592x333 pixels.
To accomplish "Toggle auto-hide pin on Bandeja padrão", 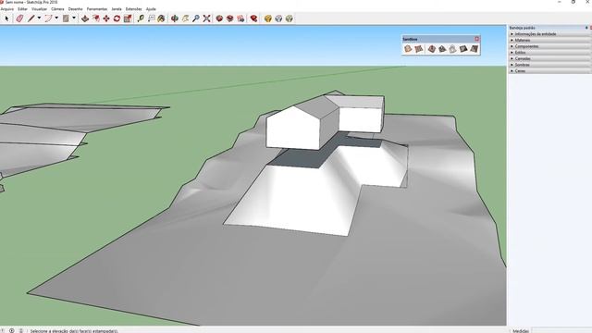I will 586,28.
